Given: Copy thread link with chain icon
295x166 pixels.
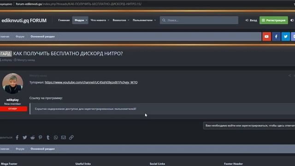Looking at the screenshot, I should [x=71, y=137].
